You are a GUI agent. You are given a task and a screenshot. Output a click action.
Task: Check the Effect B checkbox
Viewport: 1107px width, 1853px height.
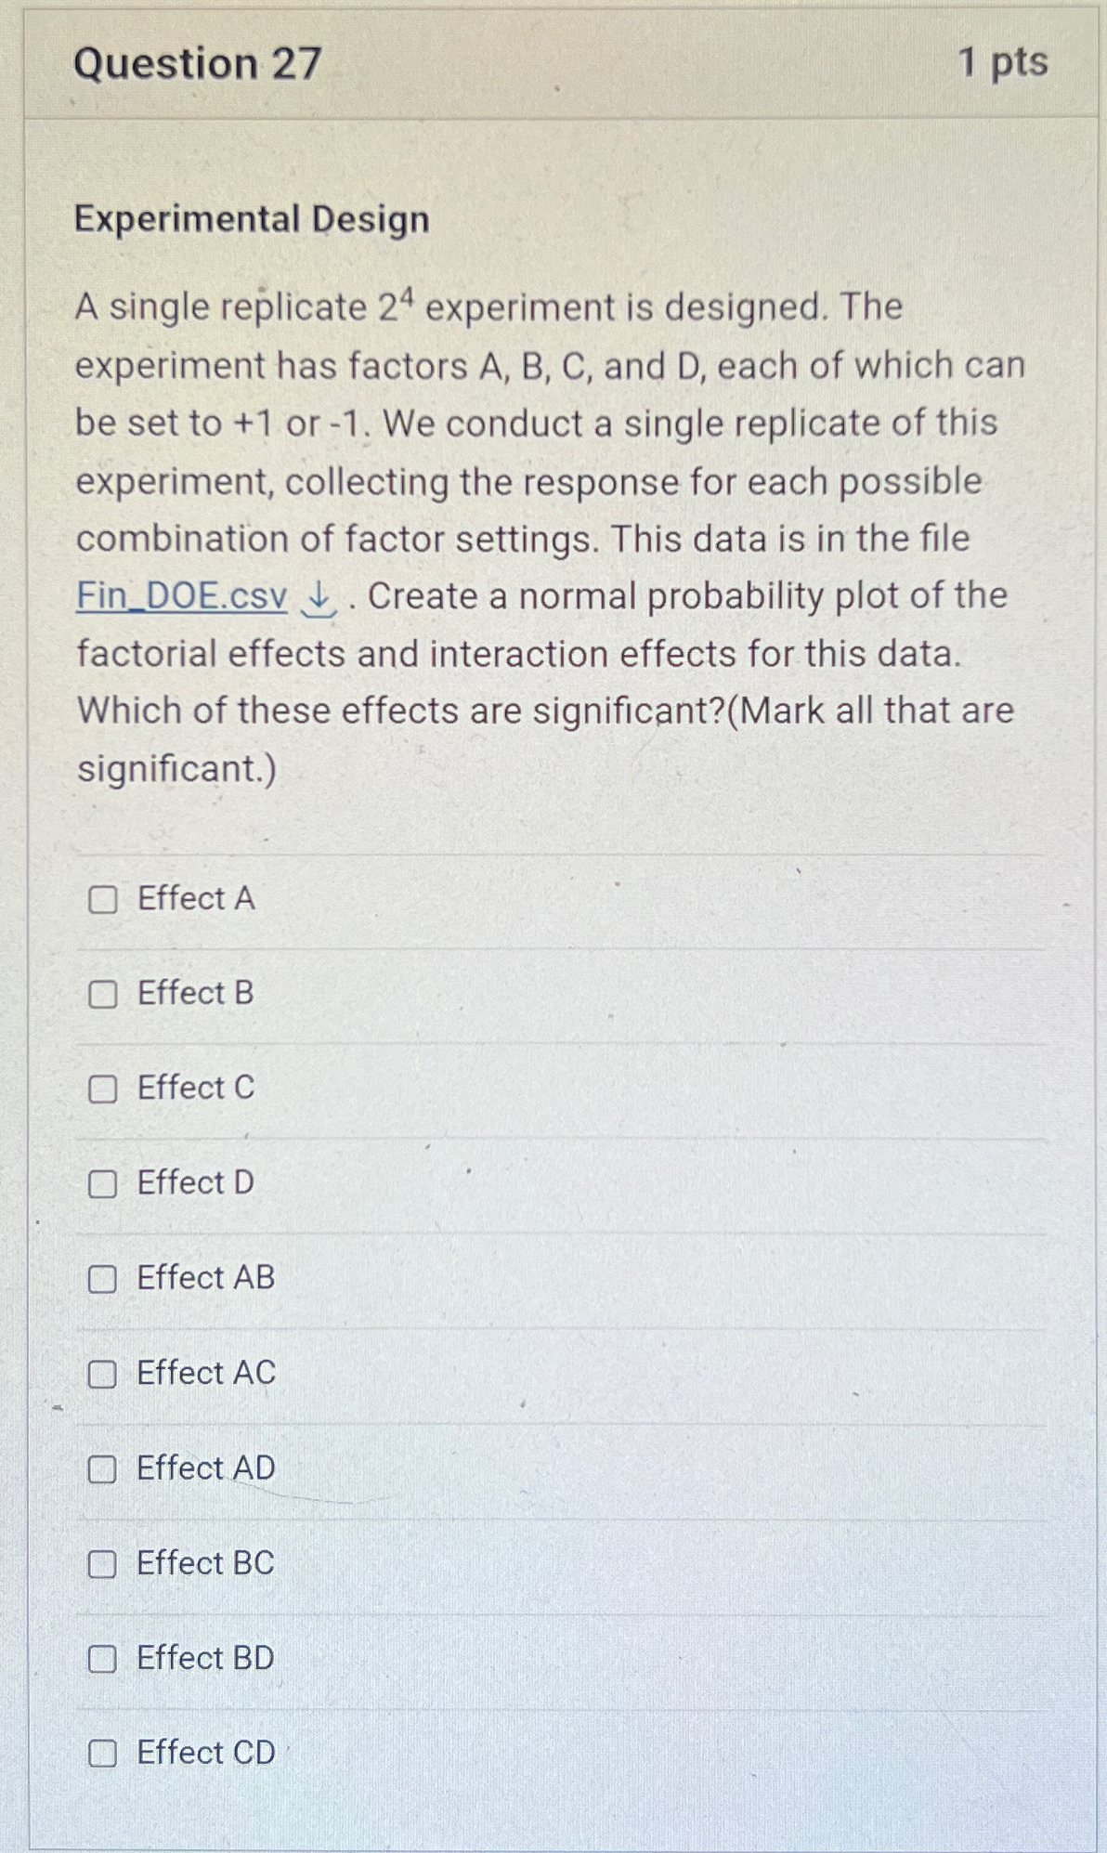(103, 994)
